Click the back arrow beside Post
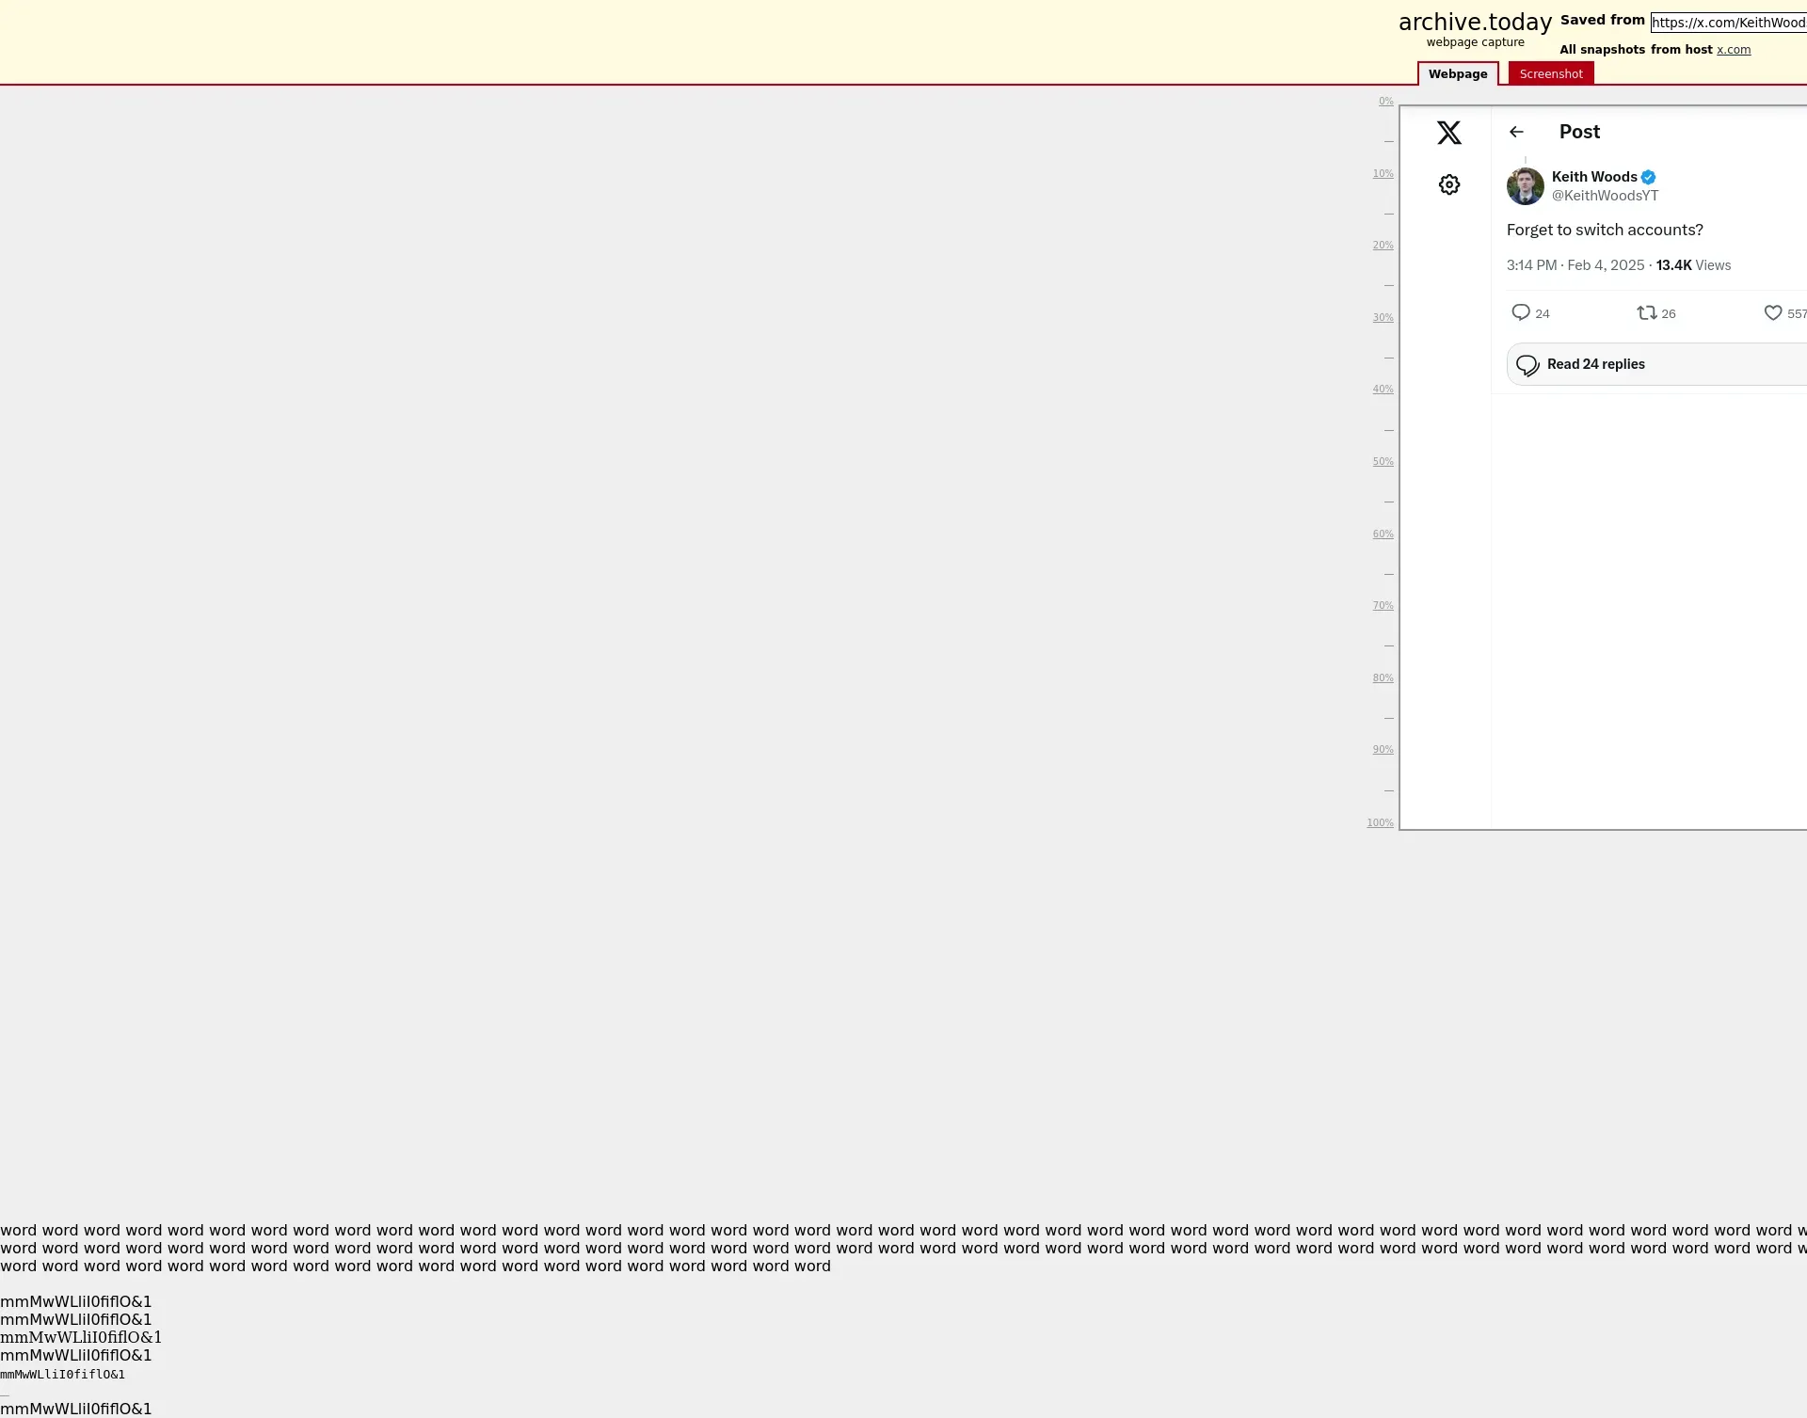 (1515, 132)
